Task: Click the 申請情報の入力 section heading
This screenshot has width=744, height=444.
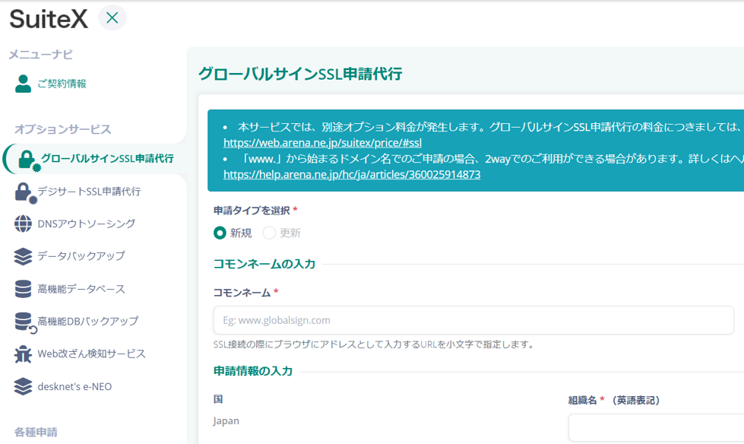Action: point(253,371)
